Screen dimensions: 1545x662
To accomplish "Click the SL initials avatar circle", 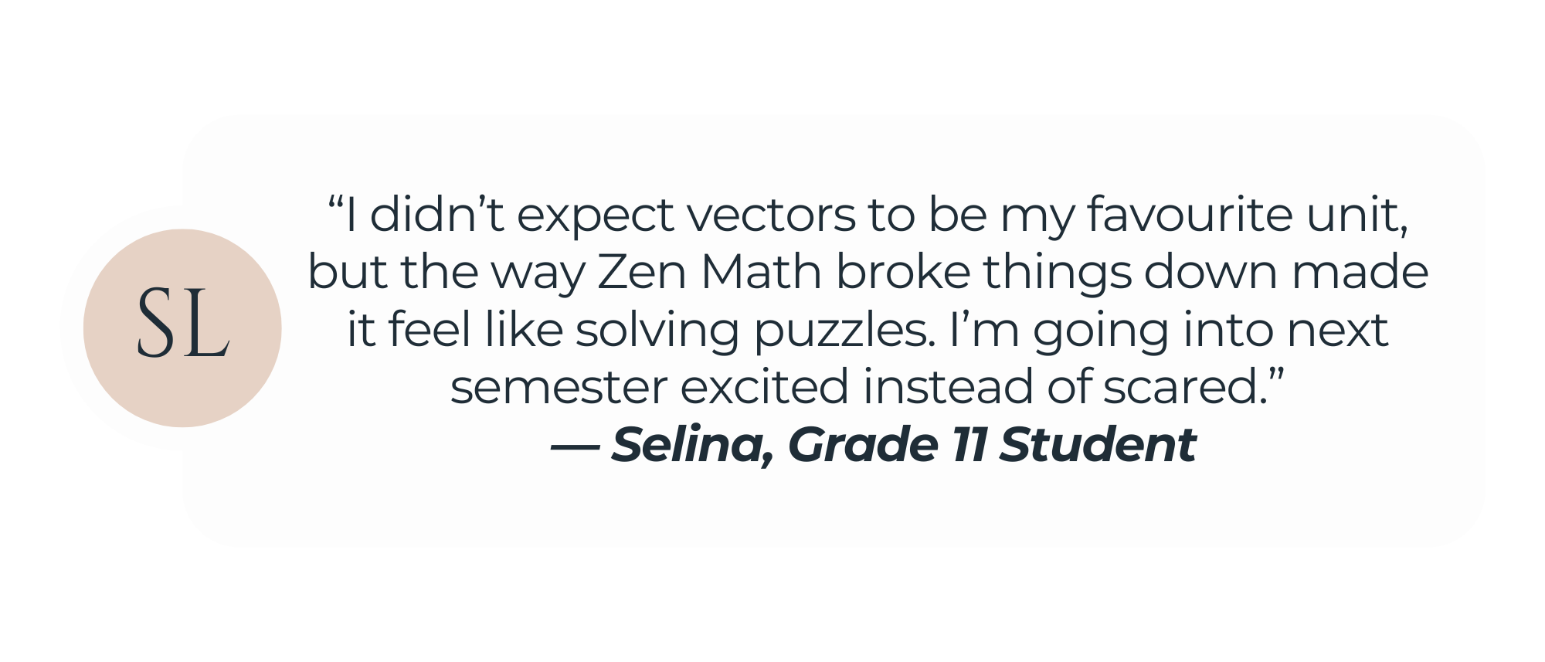I will [x=182, y=328].
